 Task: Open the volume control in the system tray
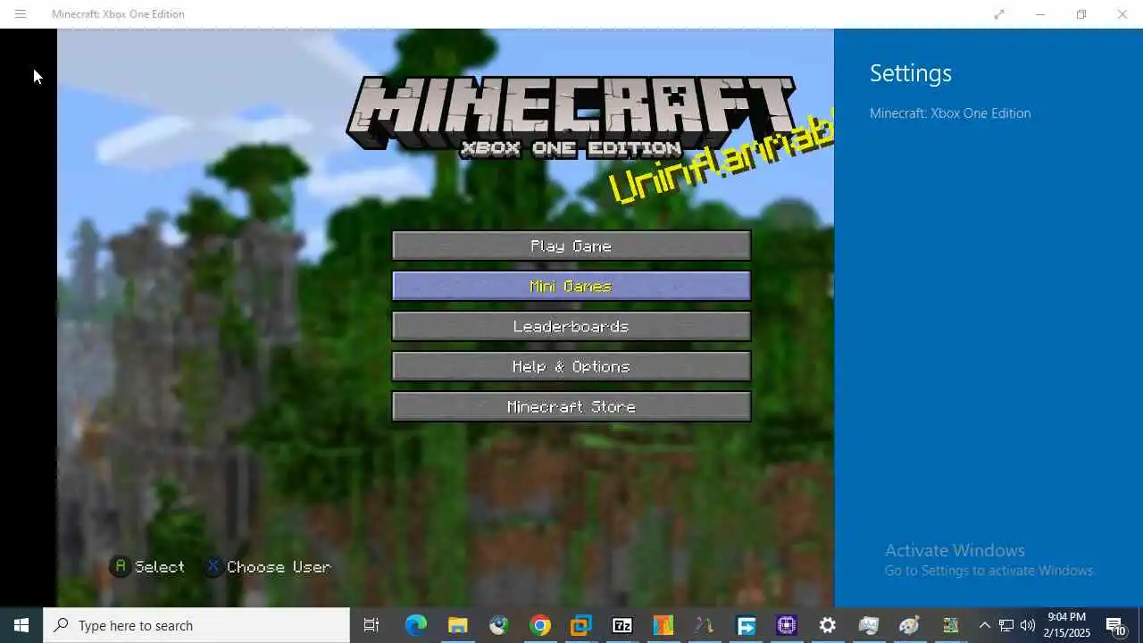(1027, 625)
